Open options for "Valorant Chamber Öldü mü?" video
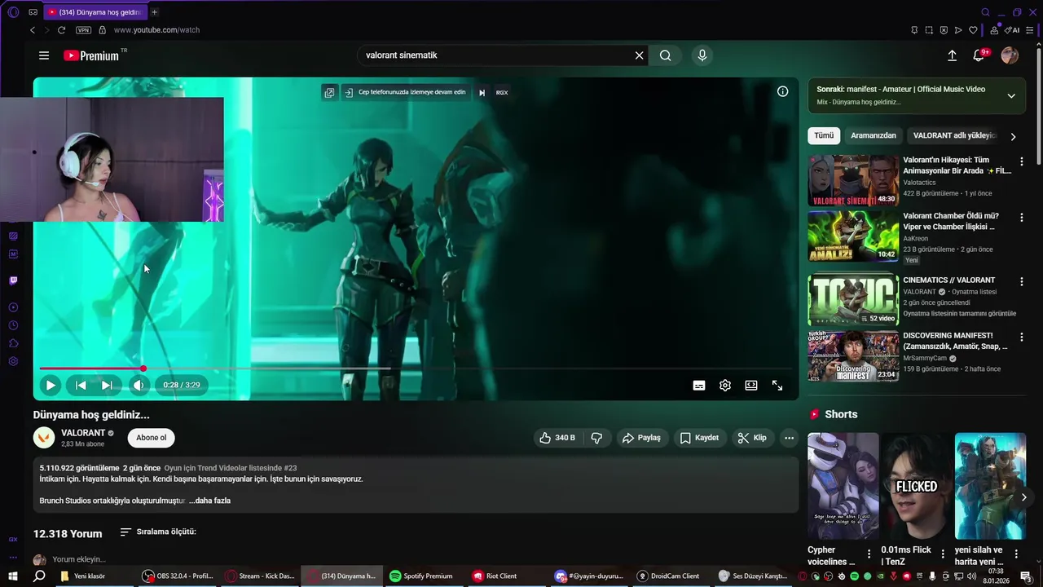 (x=1021, y=218)
